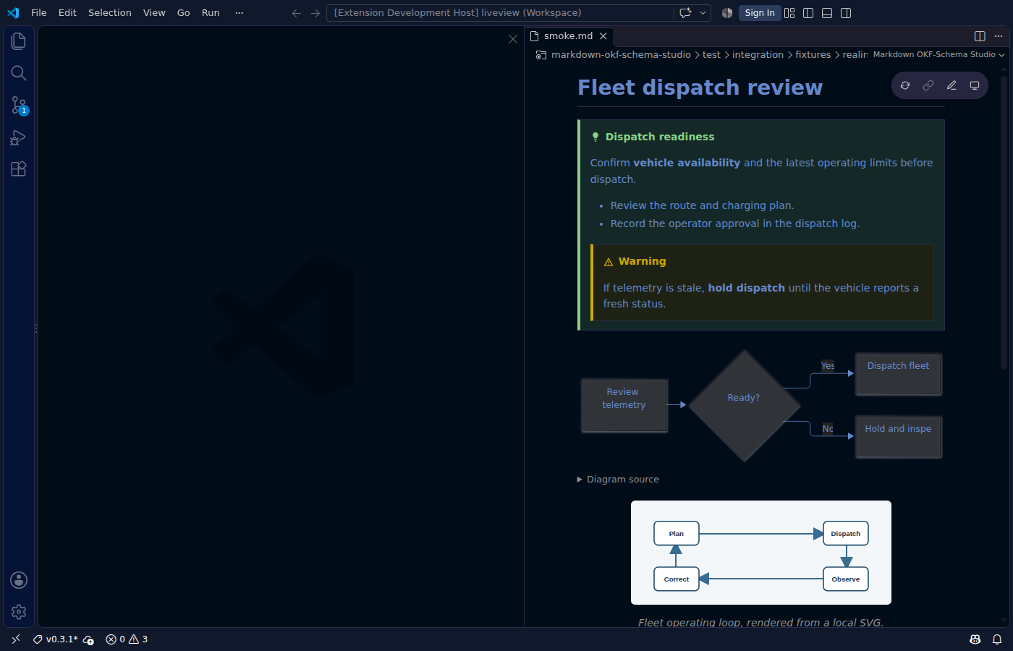Open Source Control view with one pending change
The width and height of the screenshot is (1013, 651).
coord(19,105)
